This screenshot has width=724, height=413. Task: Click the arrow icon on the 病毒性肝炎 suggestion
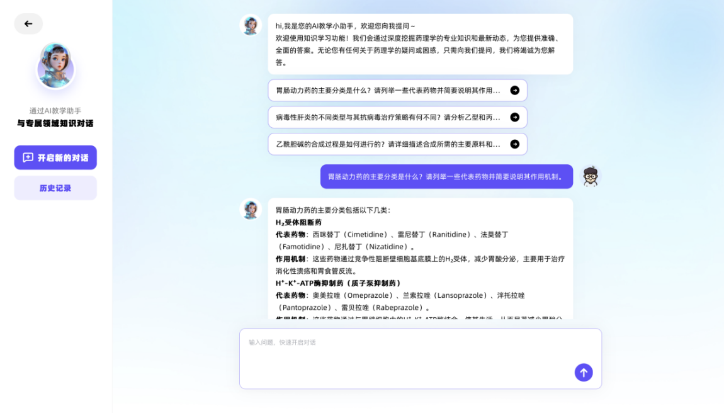pyautogui.click(x=514, y=117)
